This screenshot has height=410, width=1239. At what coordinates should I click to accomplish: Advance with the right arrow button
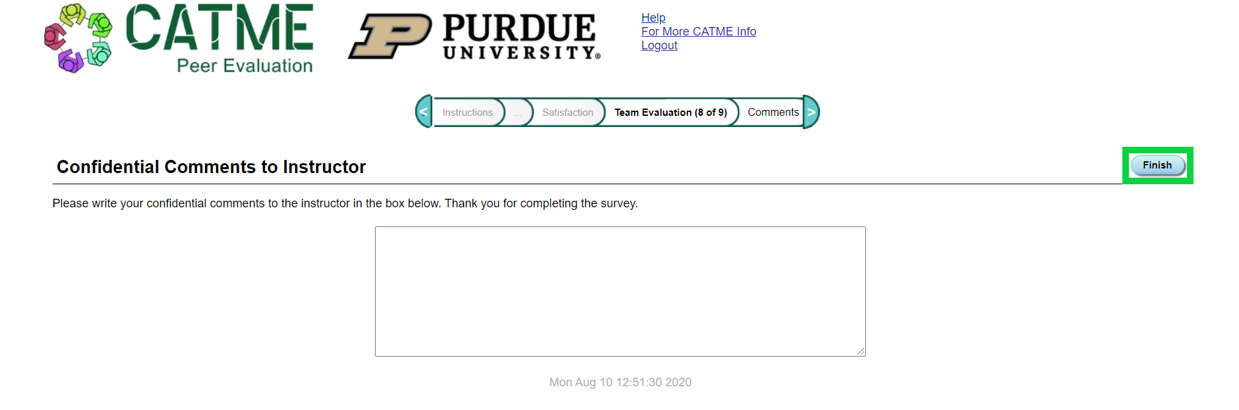click(x=811, y=112)
